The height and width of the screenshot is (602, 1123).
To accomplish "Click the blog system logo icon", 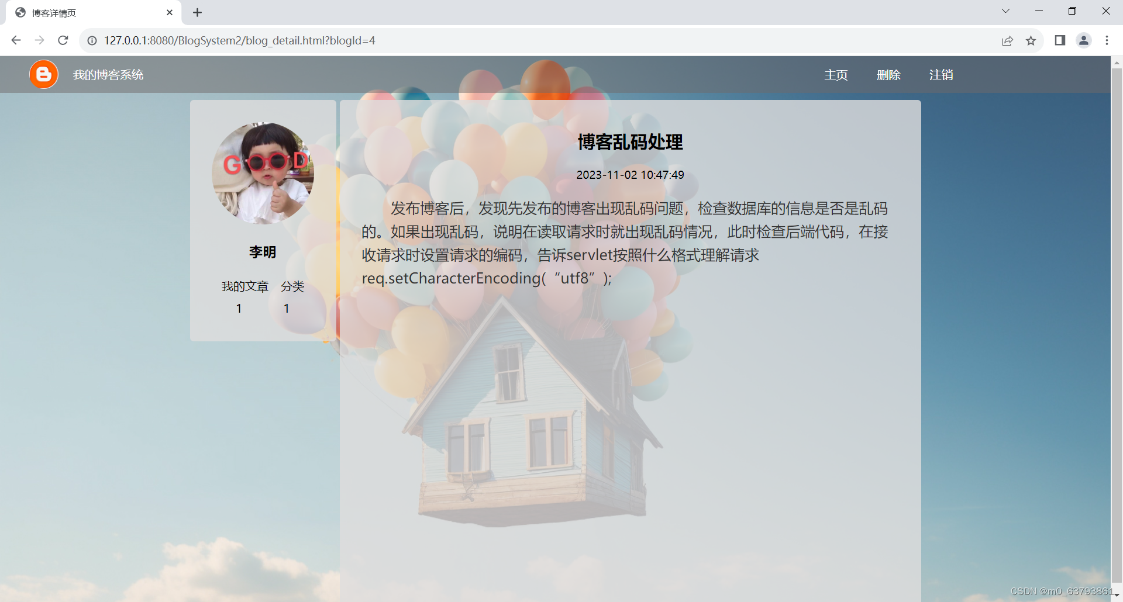I will coord(43,74).
